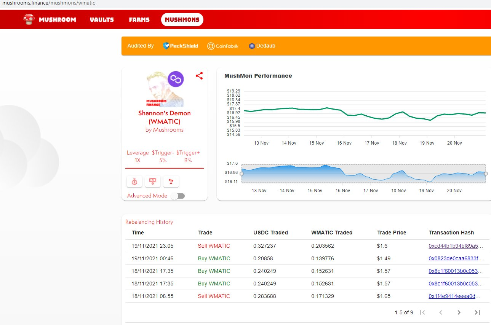This screenshot has width=491, height=325.
Task: Click the Transaction Hash column header
Action: pyautogui.click(x=451, y=233)
